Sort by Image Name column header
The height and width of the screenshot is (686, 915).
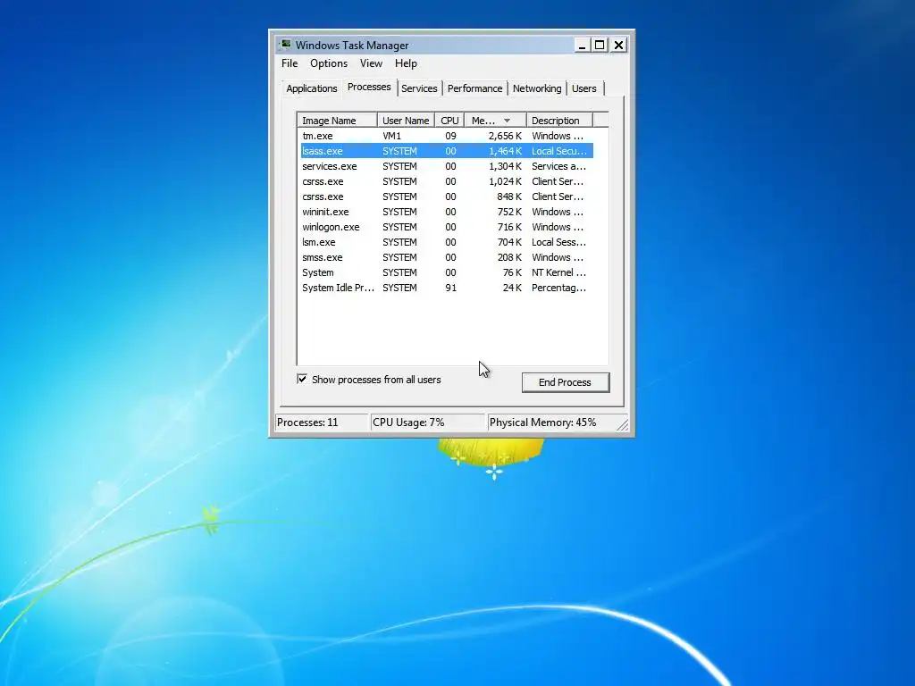point(337,121)
